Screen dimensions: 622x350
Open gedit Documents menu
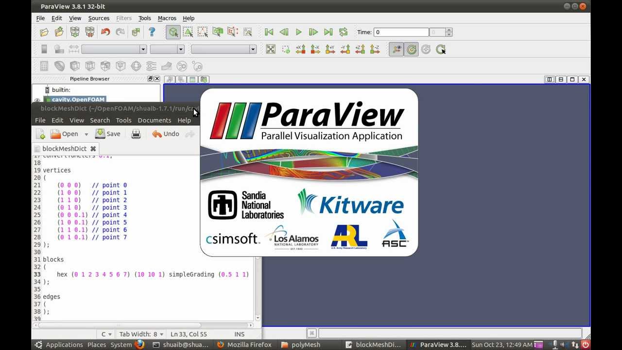pos(154,120)
